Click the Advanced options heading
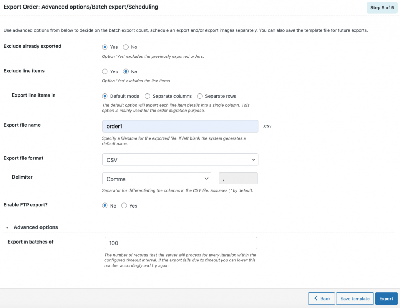The height and width of the screenshot is (308, 400). (x=36, y=227)
